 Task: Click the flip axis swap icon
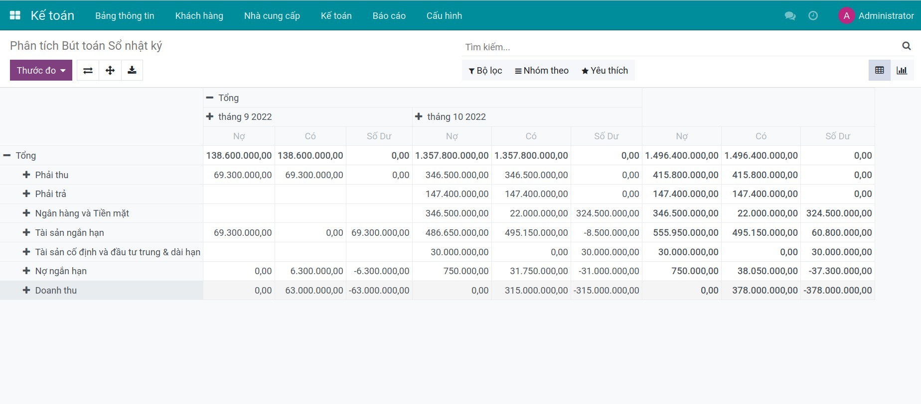[88, 70]
